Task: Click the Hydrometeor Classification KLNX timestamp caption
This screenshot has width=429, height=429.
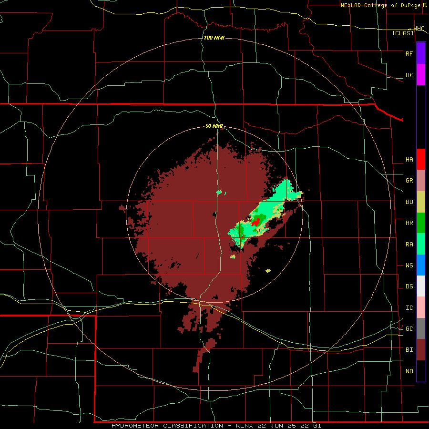Action: pos(216,426)
